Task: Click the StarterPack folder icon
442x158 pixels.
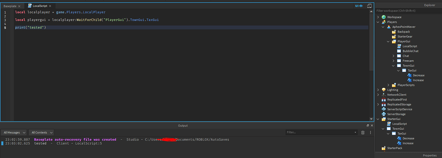Action: click(x=384, y=148)
